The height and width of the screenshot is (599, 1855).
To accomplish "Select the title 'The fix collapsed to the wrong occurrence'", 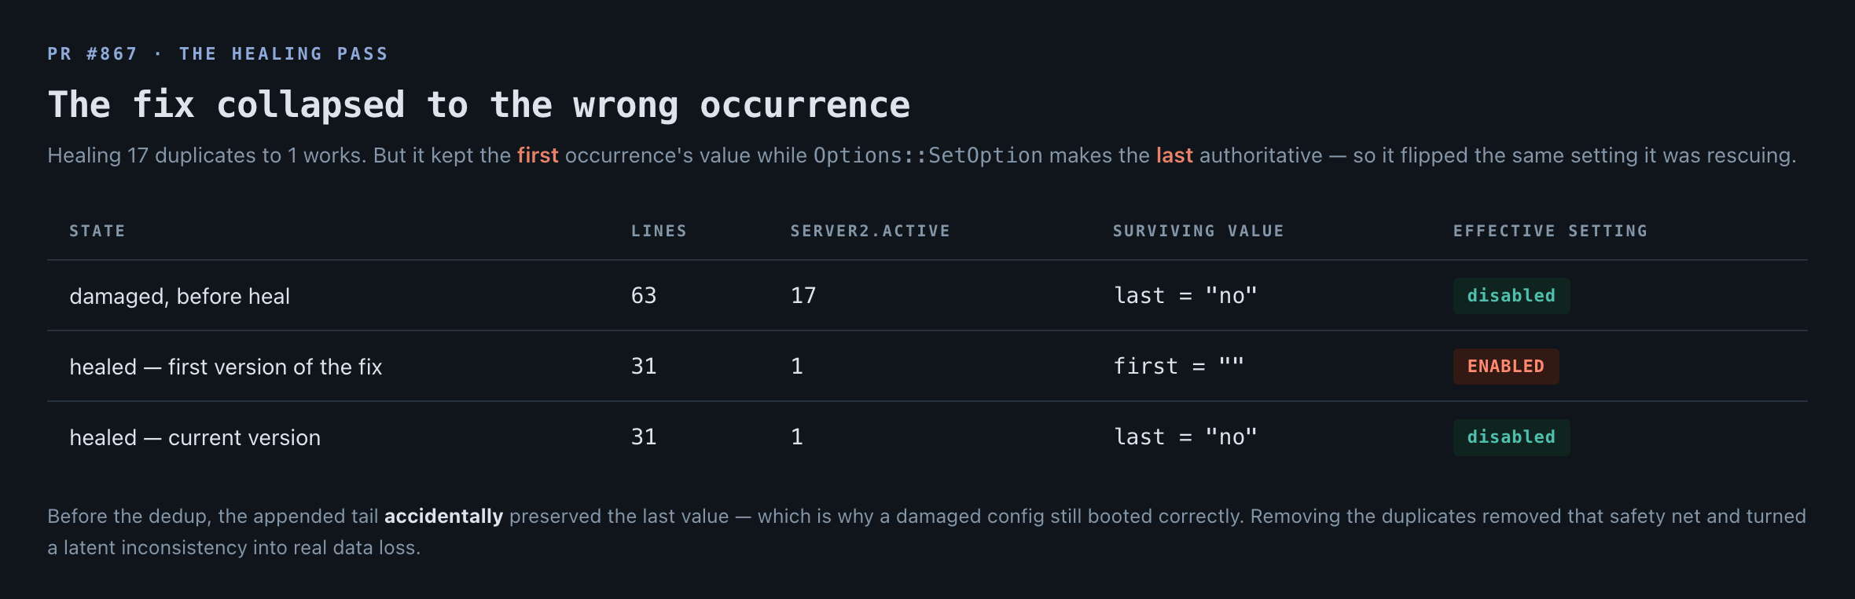I will tap(479, 105).
